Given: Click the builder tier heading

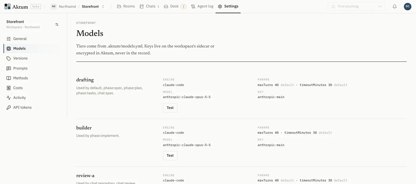Looking at the screenshot, I should click(84, 128).
